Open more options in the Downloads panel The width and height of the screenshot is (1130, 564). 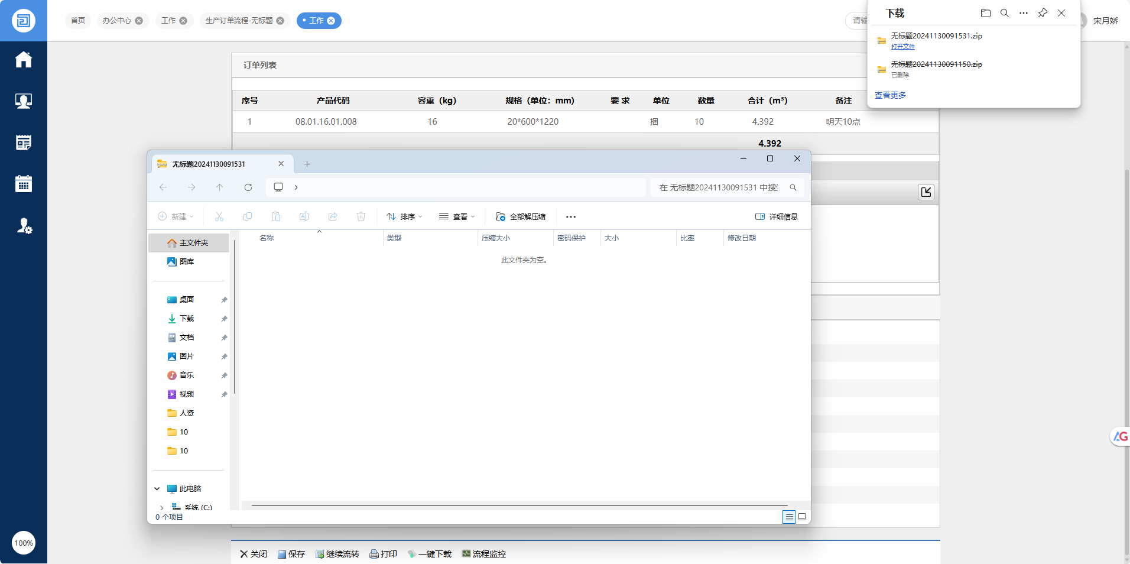pyautogui.click(x=1024, y=13)
